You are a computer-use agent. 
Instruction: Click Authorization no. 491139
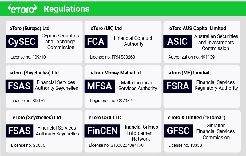tap(191, 57)
